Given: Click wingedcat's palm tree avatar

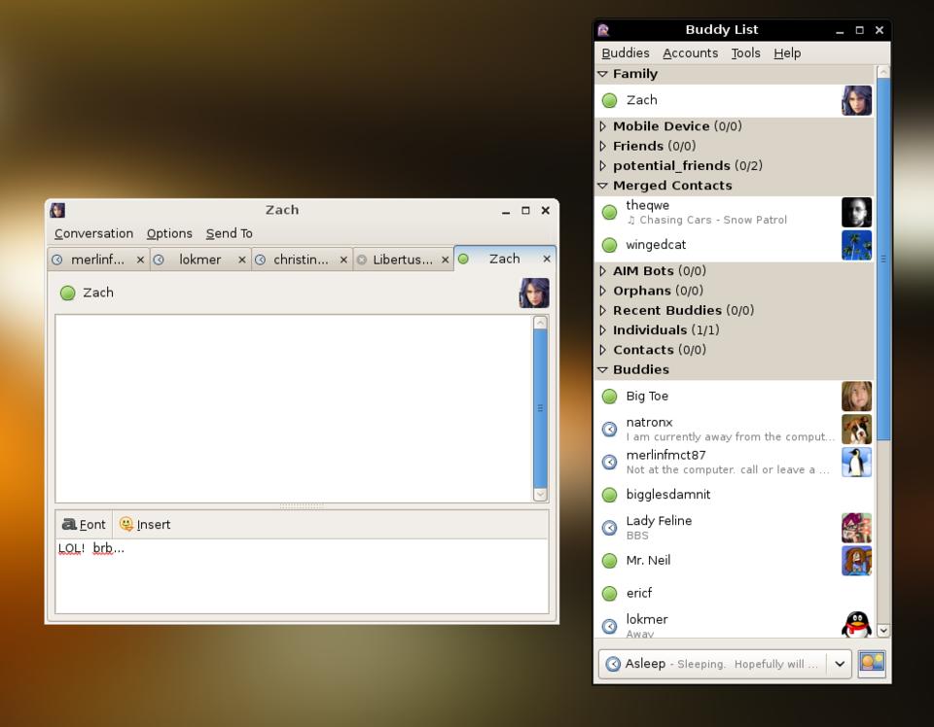Looking at the screenshot, I should click(x=856, y=245).
